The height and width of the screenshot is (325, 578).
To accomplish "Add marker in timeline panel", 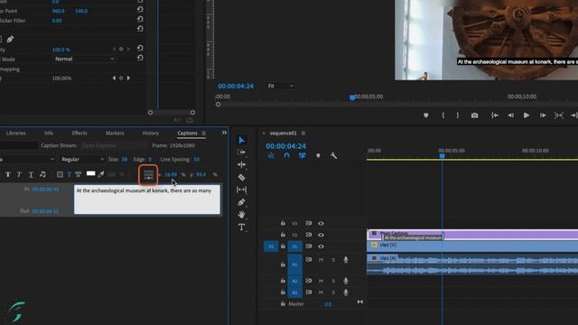I will (x=318, y=156).
